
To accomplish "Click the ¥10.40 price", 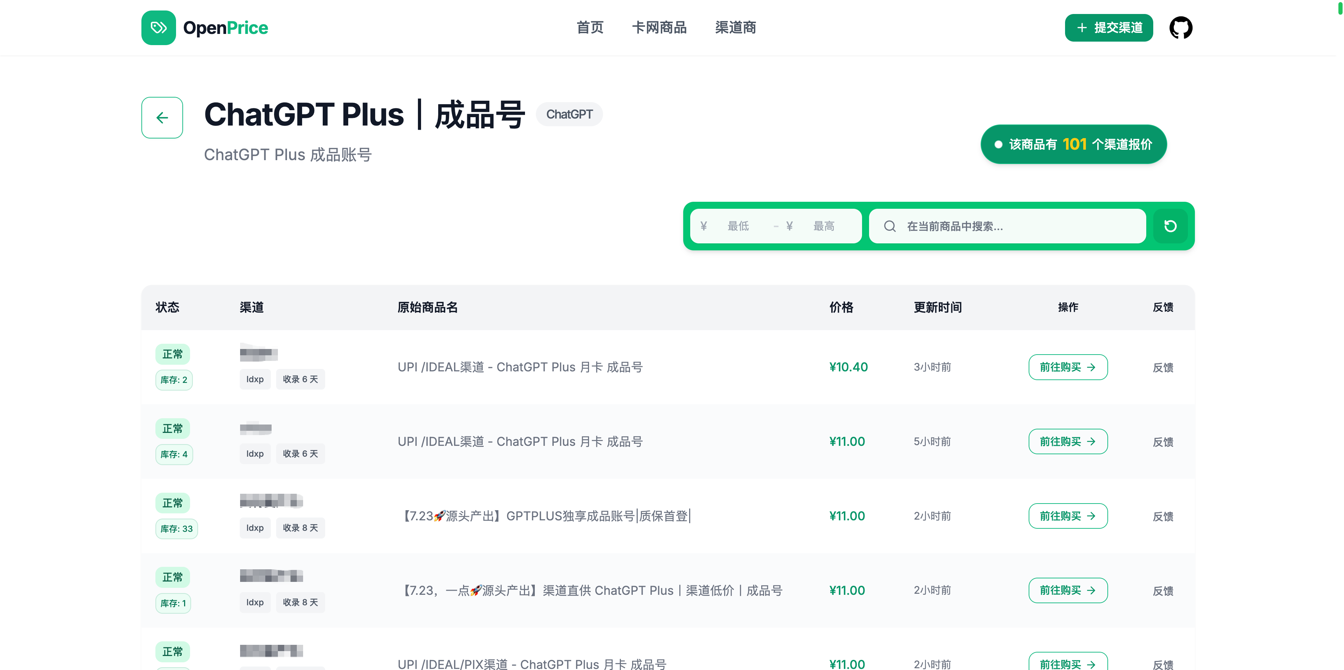I will [848, 367].
